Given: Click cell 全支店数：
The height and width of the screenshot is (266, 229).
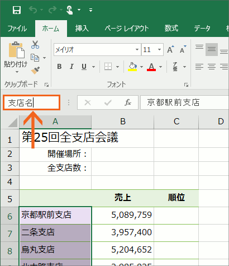Looking at the screenshot, I should tap(55, 168).
